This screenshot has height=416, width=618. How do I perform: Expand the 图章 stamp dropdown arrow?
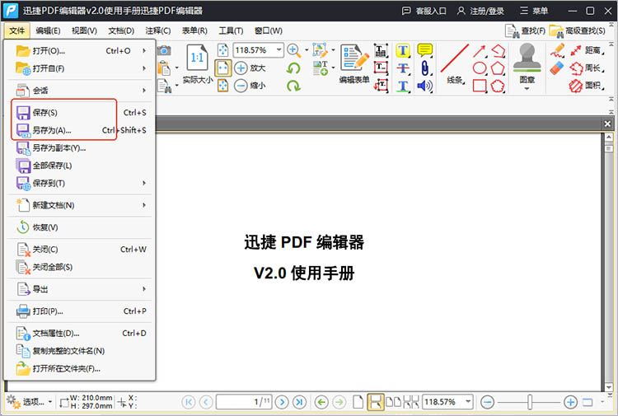tap(527, 89)
